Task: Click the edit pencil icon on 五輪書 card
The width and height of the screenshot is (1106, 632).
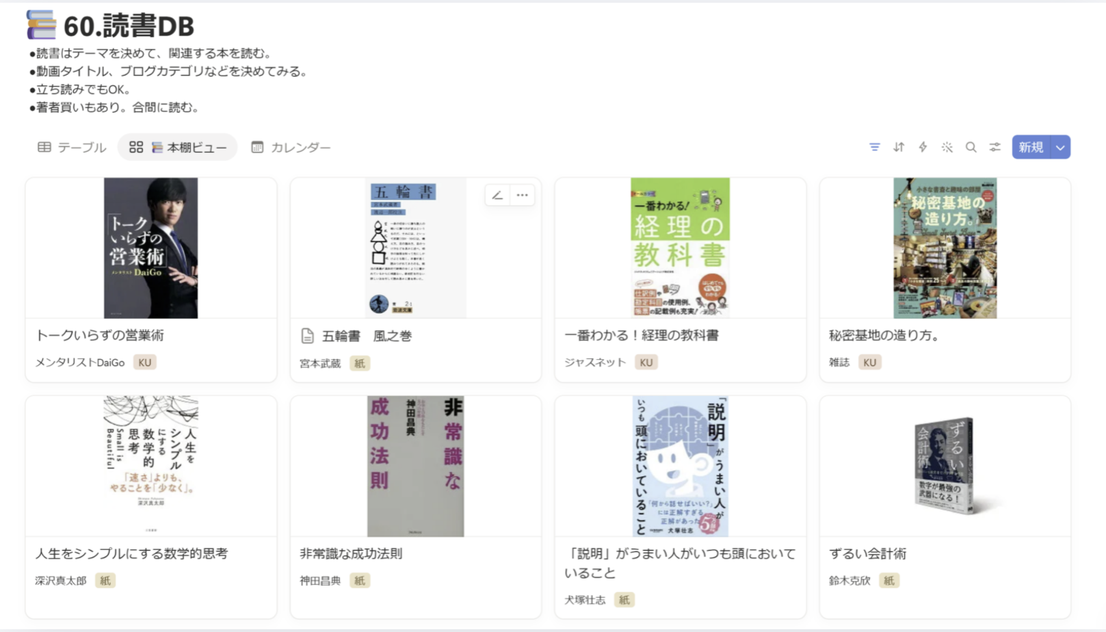Action: 497,195
